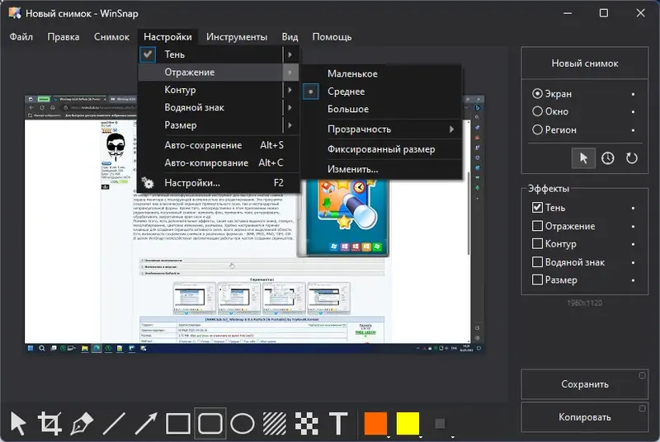Toggle cursor capture arrow button
Image resolution: width=660 pixels, height=442 pixels.
pyautogui.click(x=583, y=158)
